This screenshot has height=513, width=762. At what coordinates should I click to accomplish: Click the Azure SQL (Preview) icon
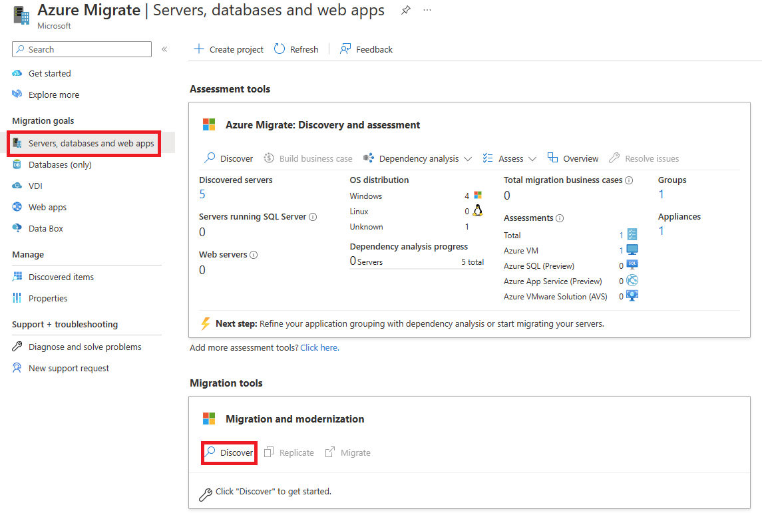tap(632, 265)
